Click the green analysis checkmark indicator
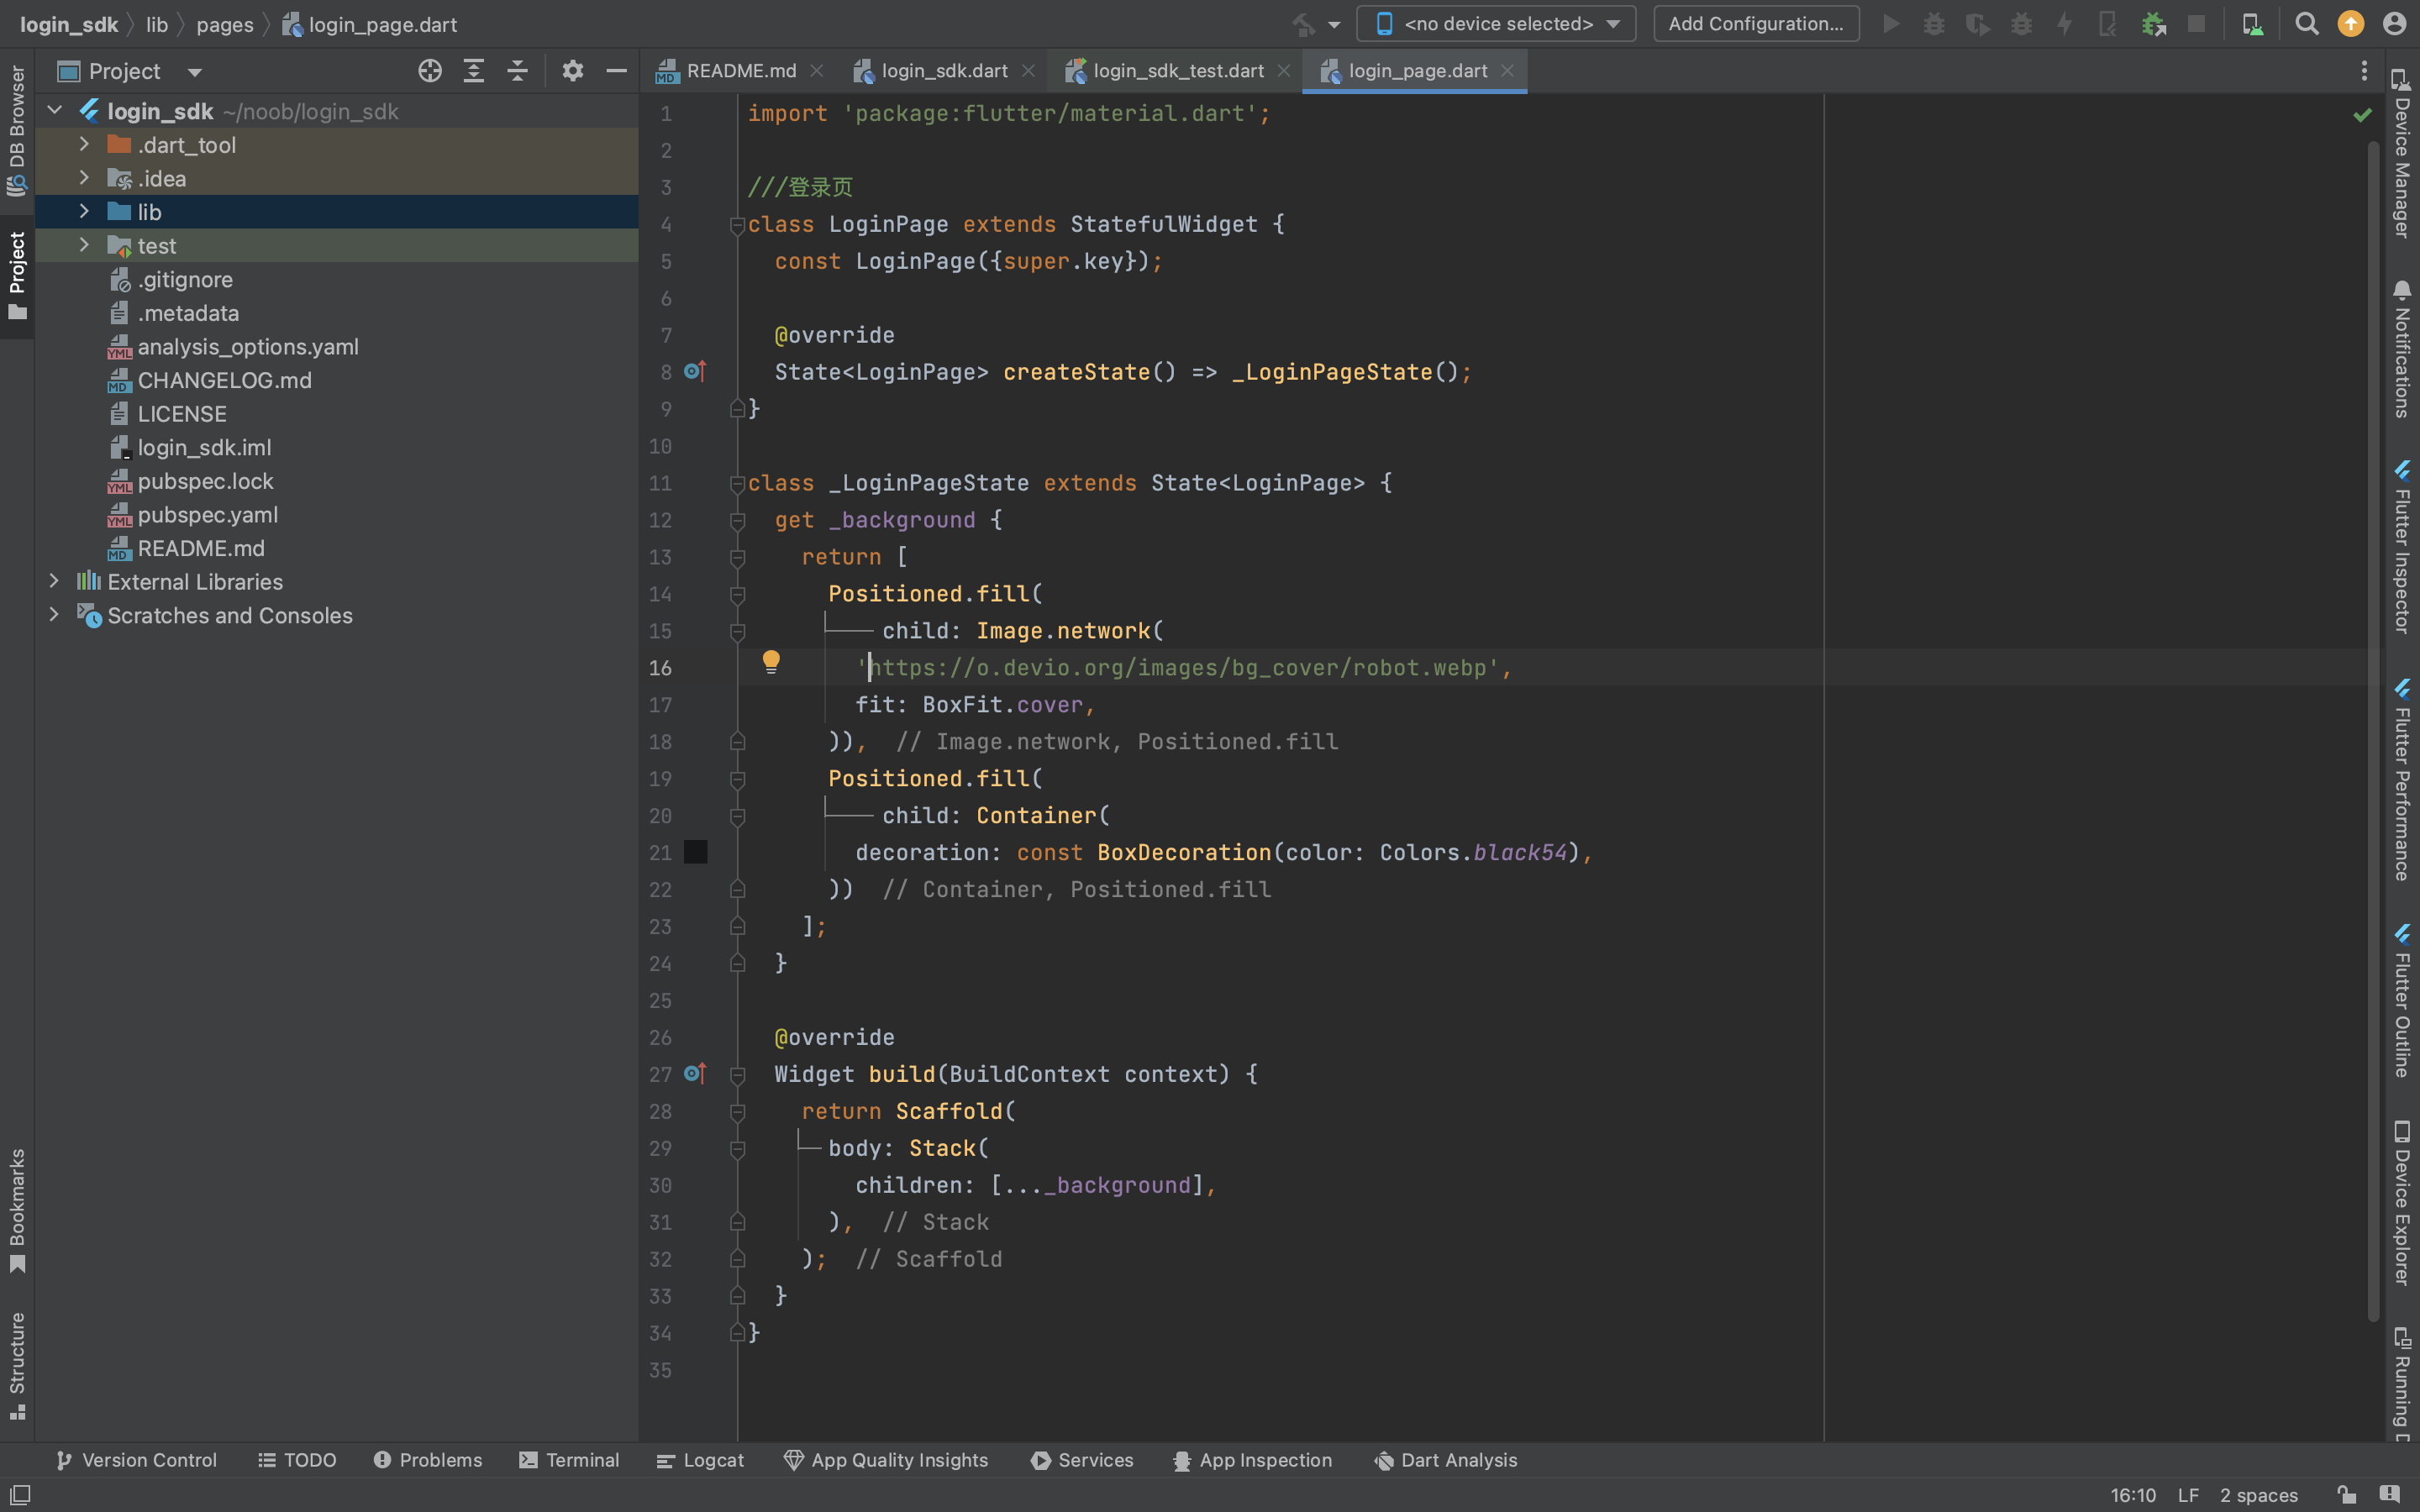 pos(2362,115)
